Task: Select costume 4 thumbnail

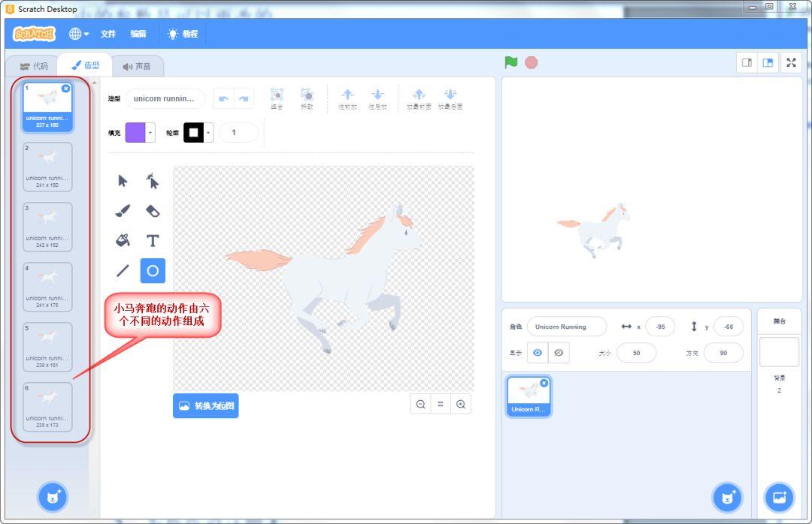Action: [x=47, y=287]
